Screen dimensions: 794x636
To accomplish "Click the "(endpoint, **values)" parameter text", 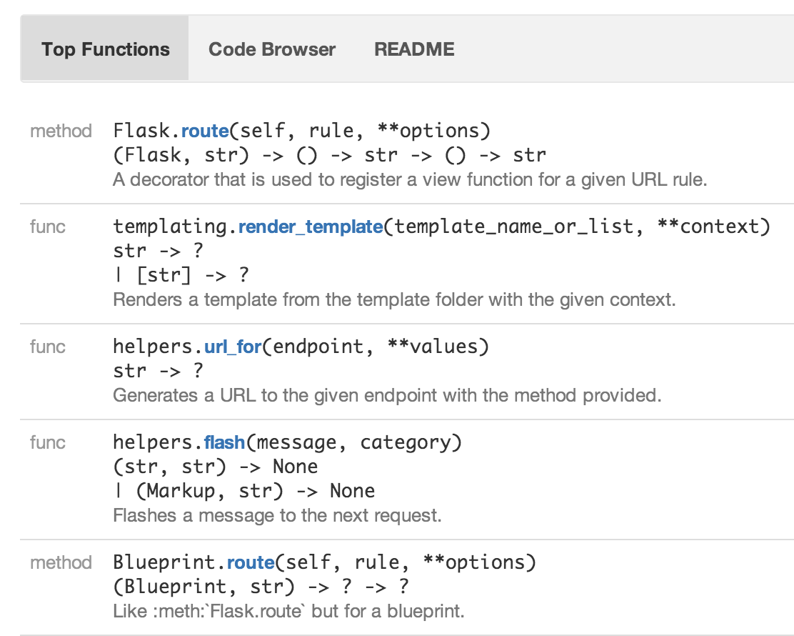I will click(376, 347).
